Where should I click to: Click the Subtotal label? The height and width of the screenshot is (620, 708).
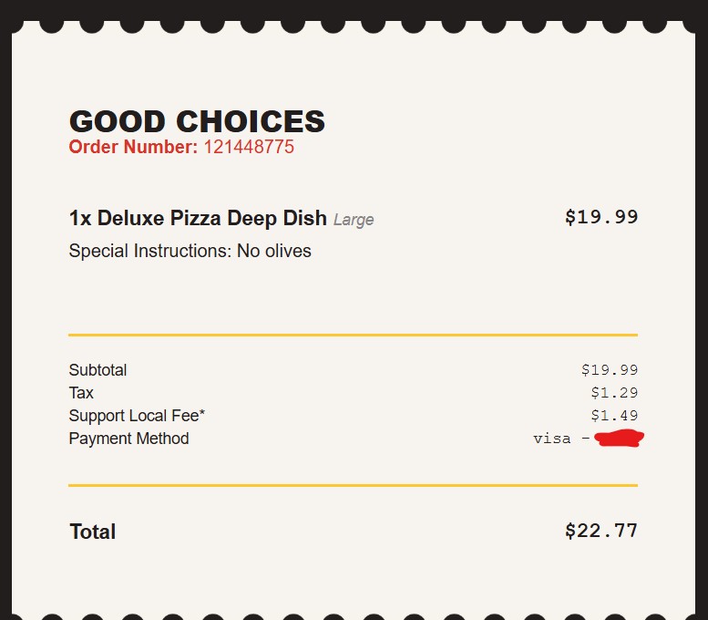pyautogui.click(x=97, y=370)
